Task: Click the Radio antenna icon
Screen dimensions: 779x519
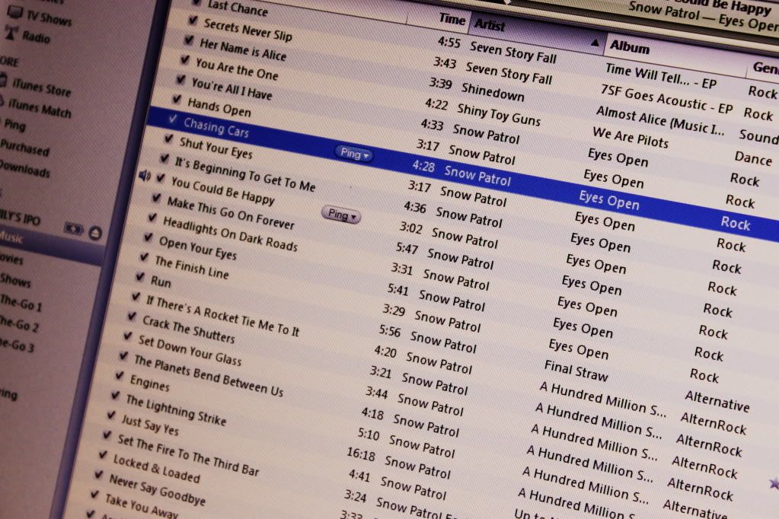Action: (11, 33)
